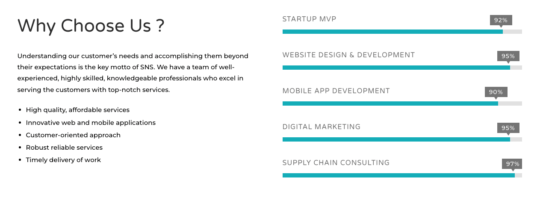Click the Digital Marketing progress bar
The image size is (546, 201).
click(402, 139)
